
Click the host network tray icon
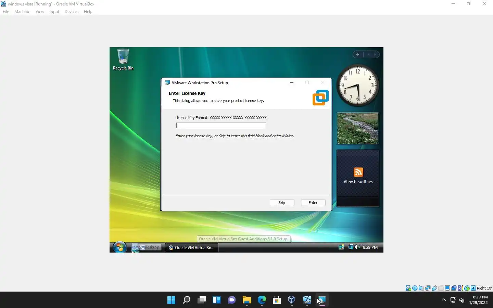pyautogui.click(x=453, y=300)
